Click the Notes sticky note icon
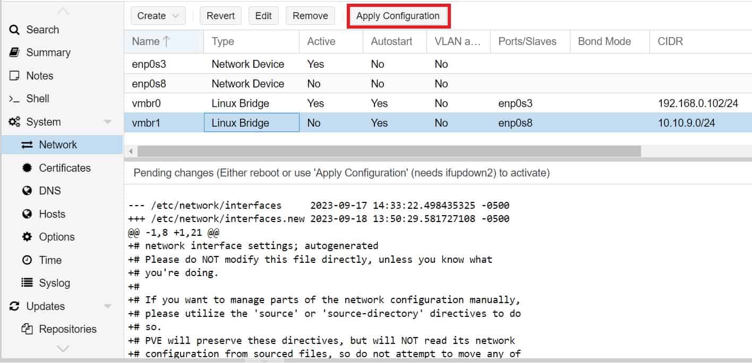752x363 pixels. click(14, 76)
